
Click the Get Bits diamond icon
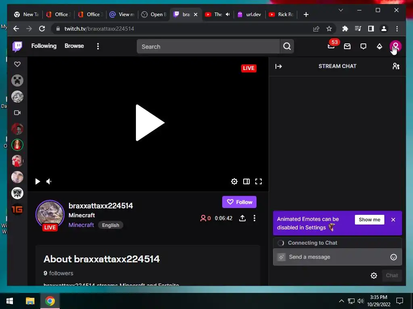click(379, 47)
